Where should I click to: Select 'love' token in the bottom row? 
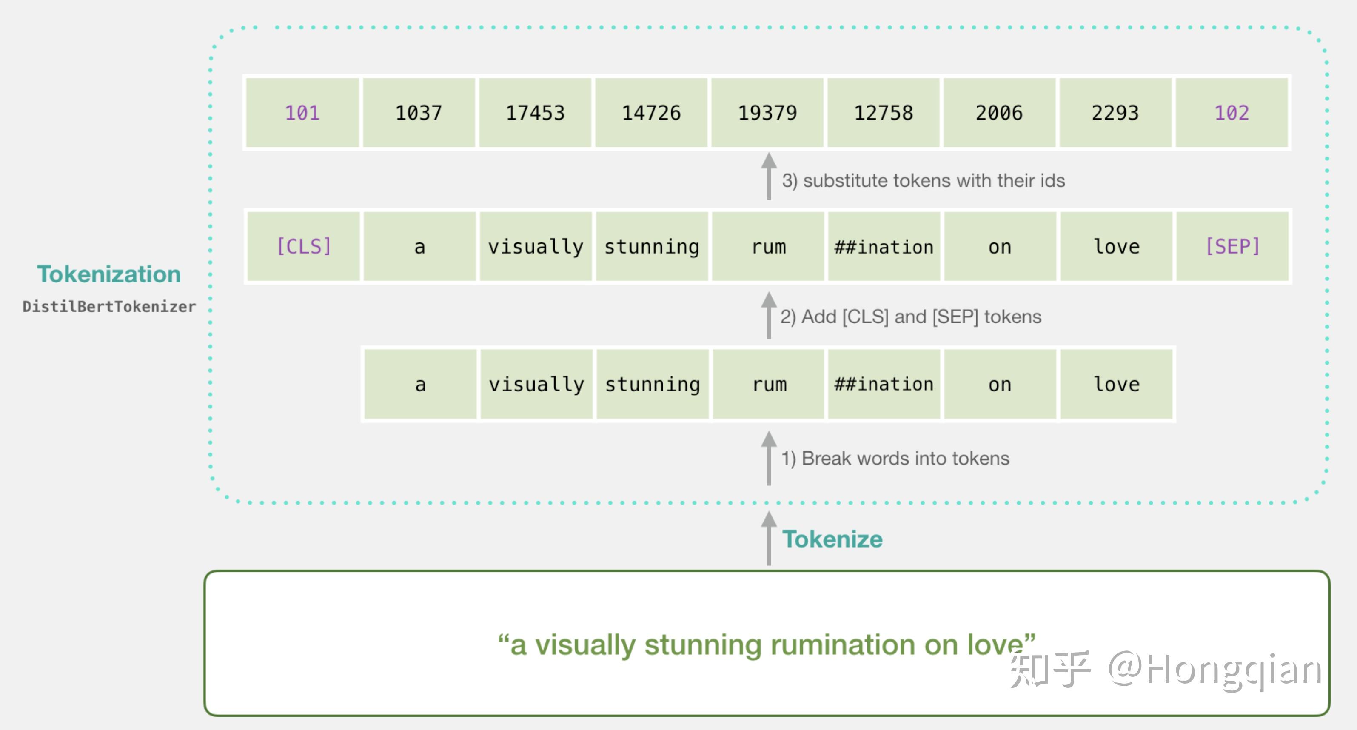coord(1116,384)
